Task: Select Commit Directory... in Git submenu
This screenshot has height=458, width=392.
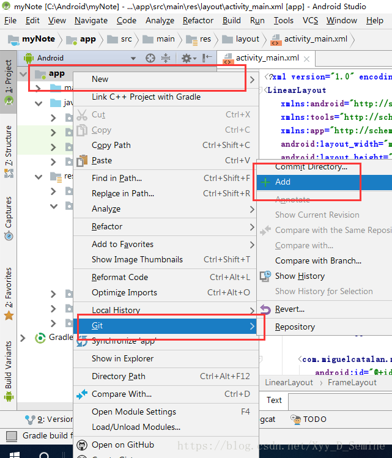Action: coord(324,167)
